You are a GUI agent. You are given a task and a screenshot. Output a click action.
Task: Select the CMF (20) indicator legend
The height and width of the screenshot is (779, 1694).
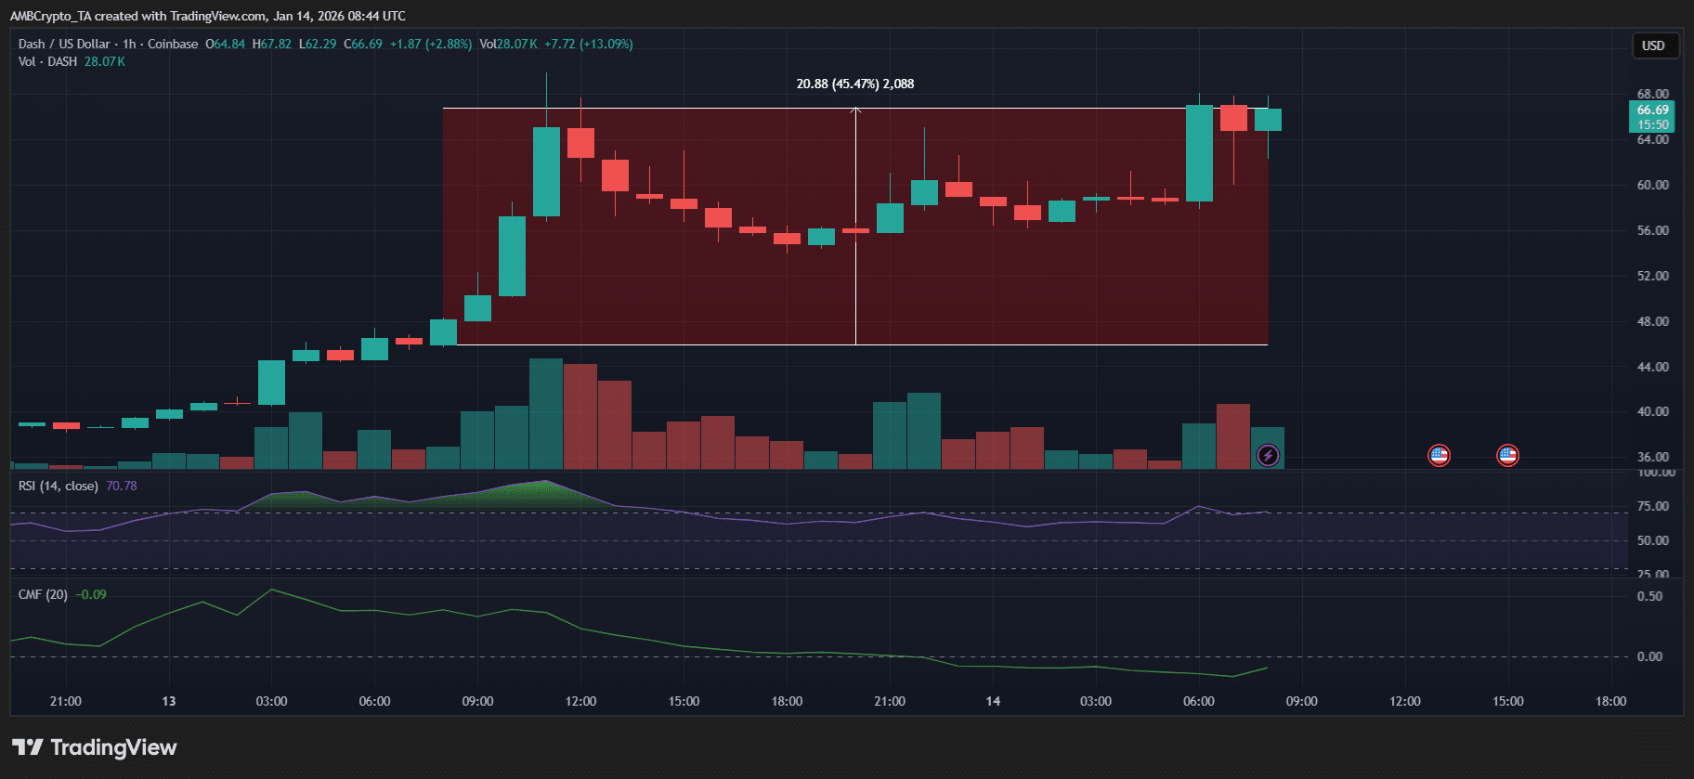(43, 594)
